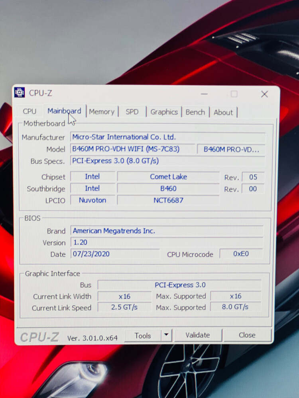Minimize the CPU-Z window
The width and height of the screenshot is (299, 398).
coord(204,94)
